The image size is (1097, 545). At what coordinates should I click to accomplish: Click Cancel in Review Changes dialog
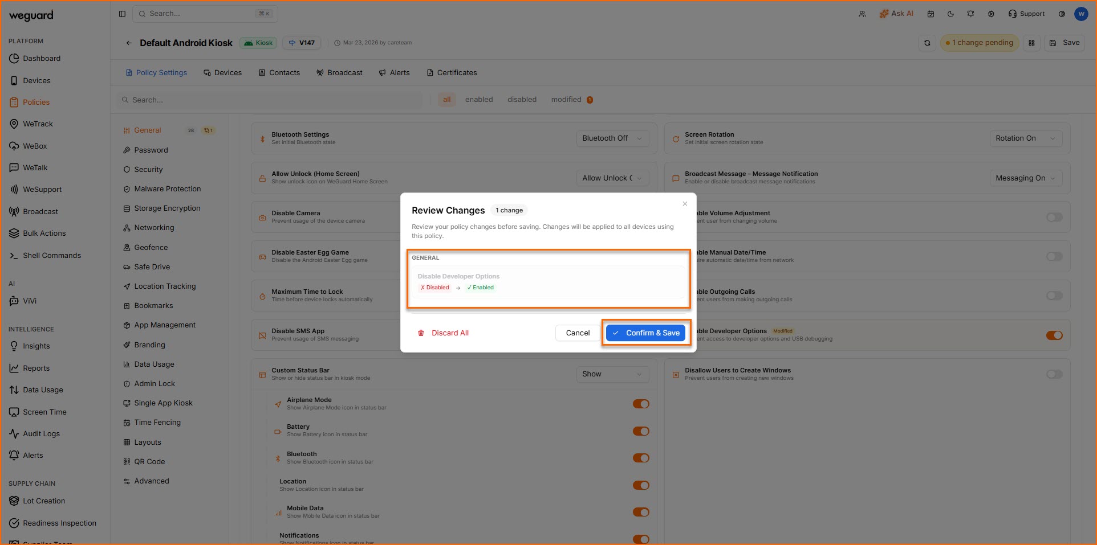pos(577,333)
